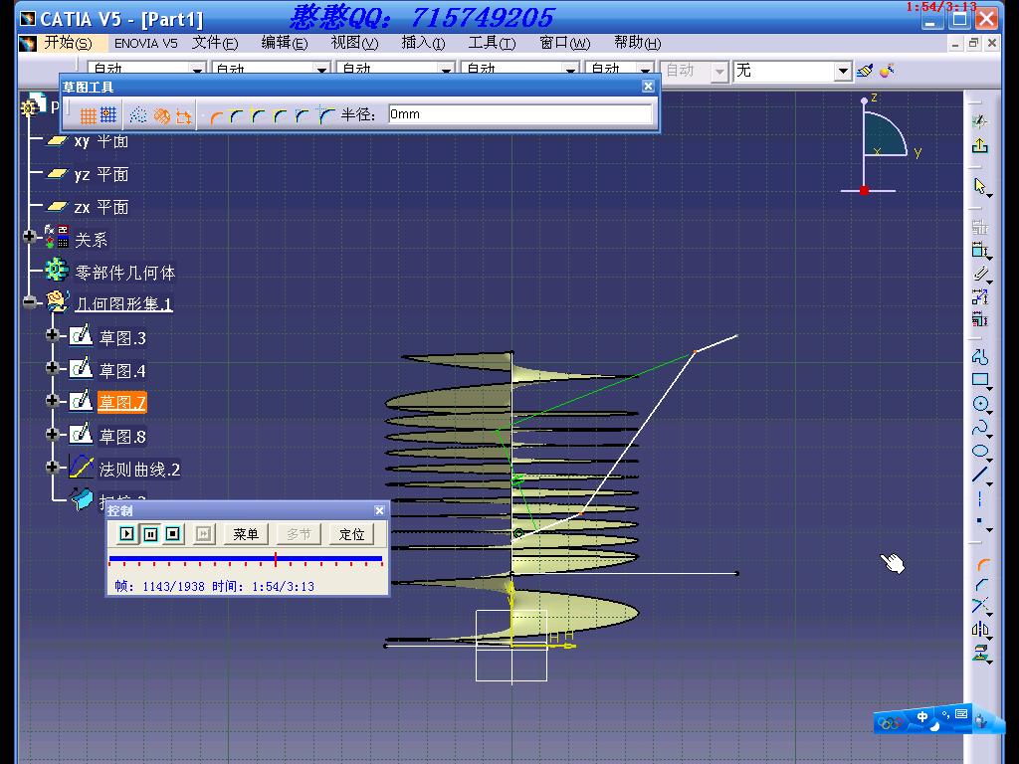Toggle dimensional constraints icon
The height and width of the screenshot is (764, 1019).
184,115
